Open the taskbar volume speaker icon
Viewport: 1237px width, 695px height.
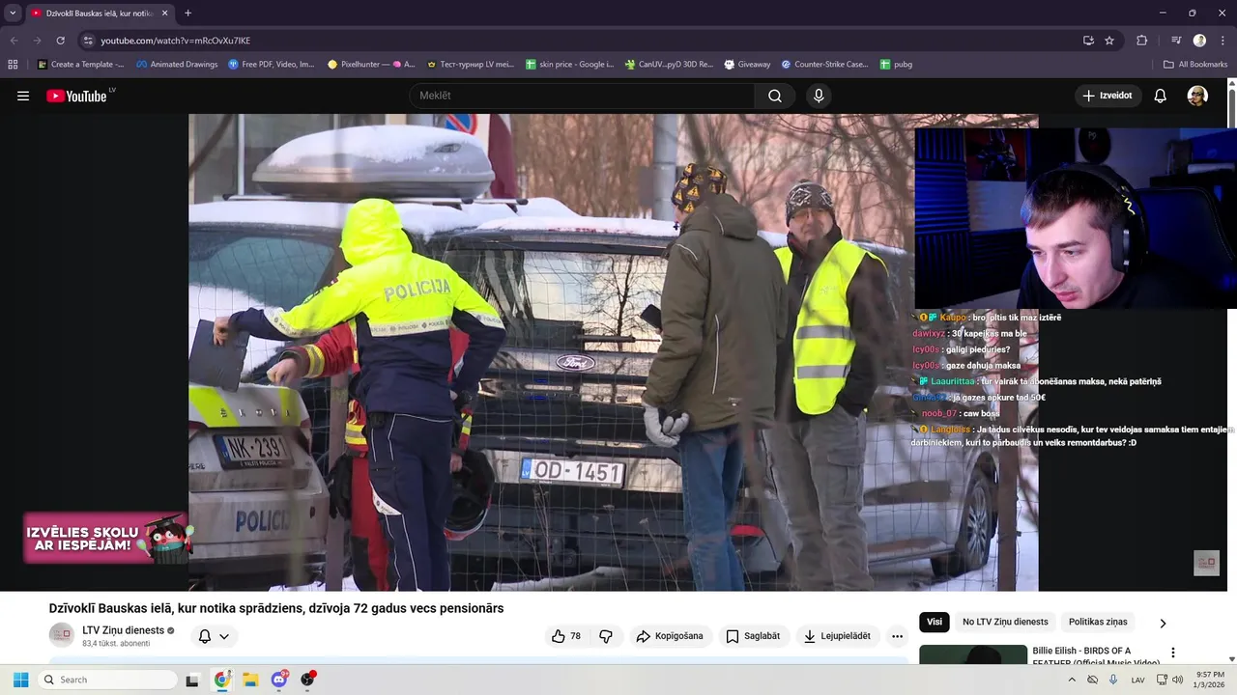(x=1177, y=680)
